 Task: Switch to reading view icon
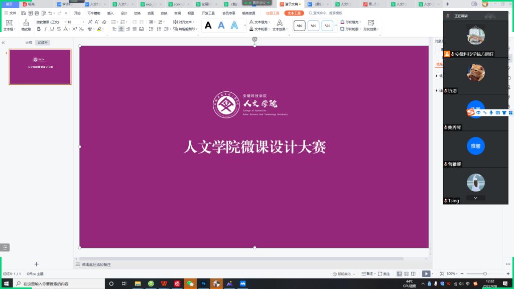(x=413, y=273)
